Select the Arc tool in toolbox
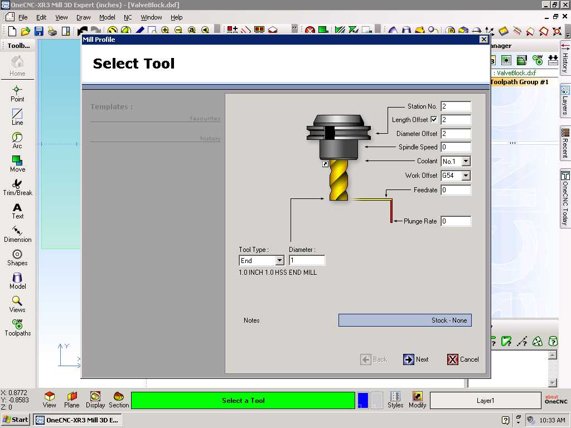Screen dimensions: 571x428 coord(17,140)
